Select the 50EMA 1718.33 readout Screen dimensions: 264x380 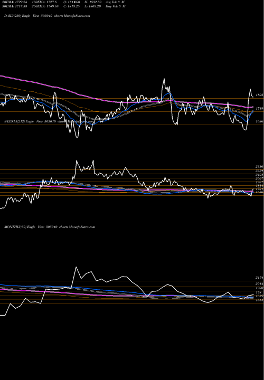(x=15, y=6)
